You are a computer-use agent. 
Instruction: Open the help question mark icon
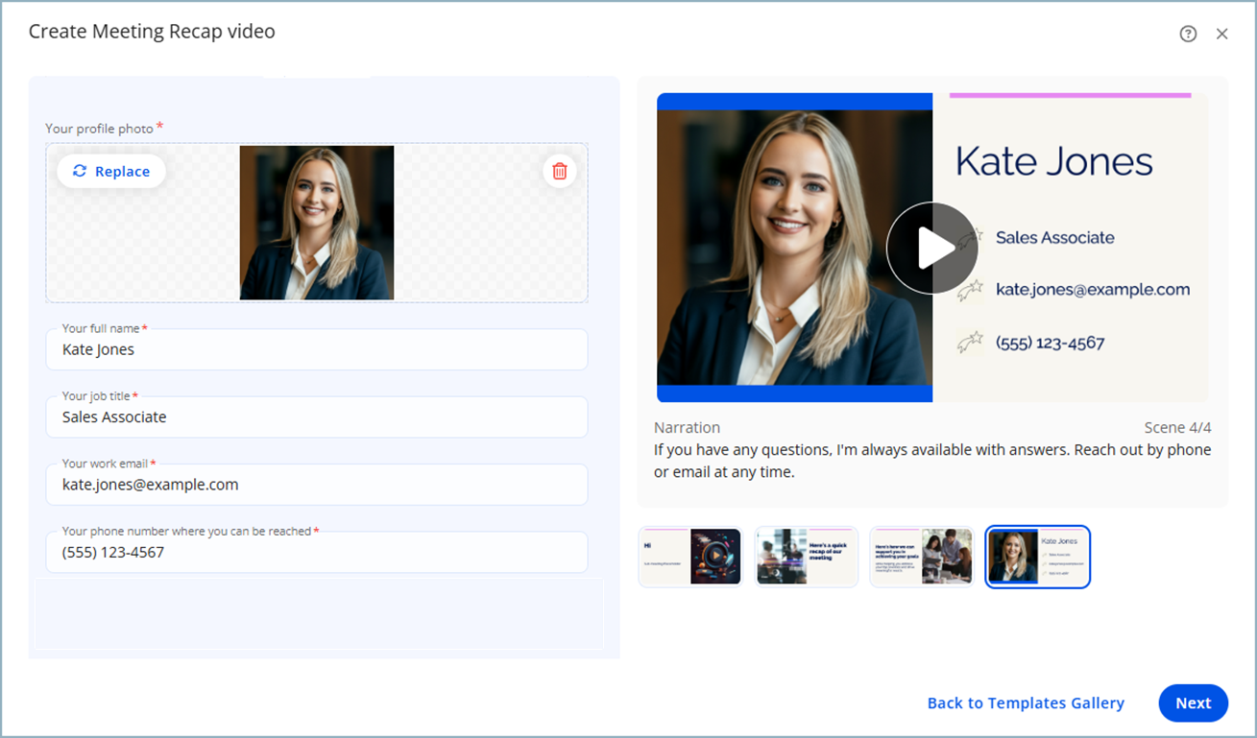[1188, 35]
